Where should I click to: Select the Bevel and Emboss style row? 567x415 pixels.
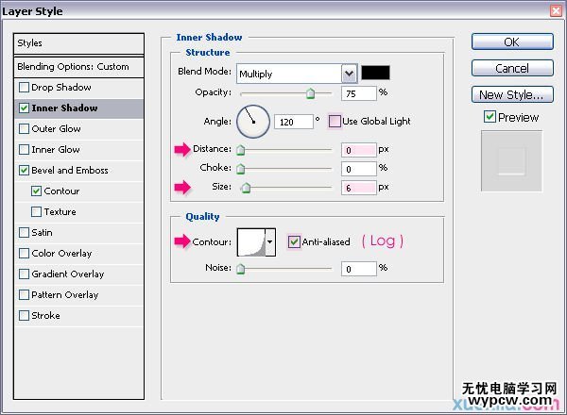(x=78, y=171)
